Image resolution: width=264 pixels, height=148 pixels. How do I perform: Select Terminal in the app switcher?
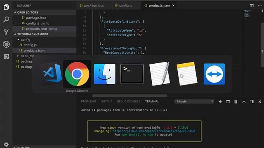[x=132, y=74]
